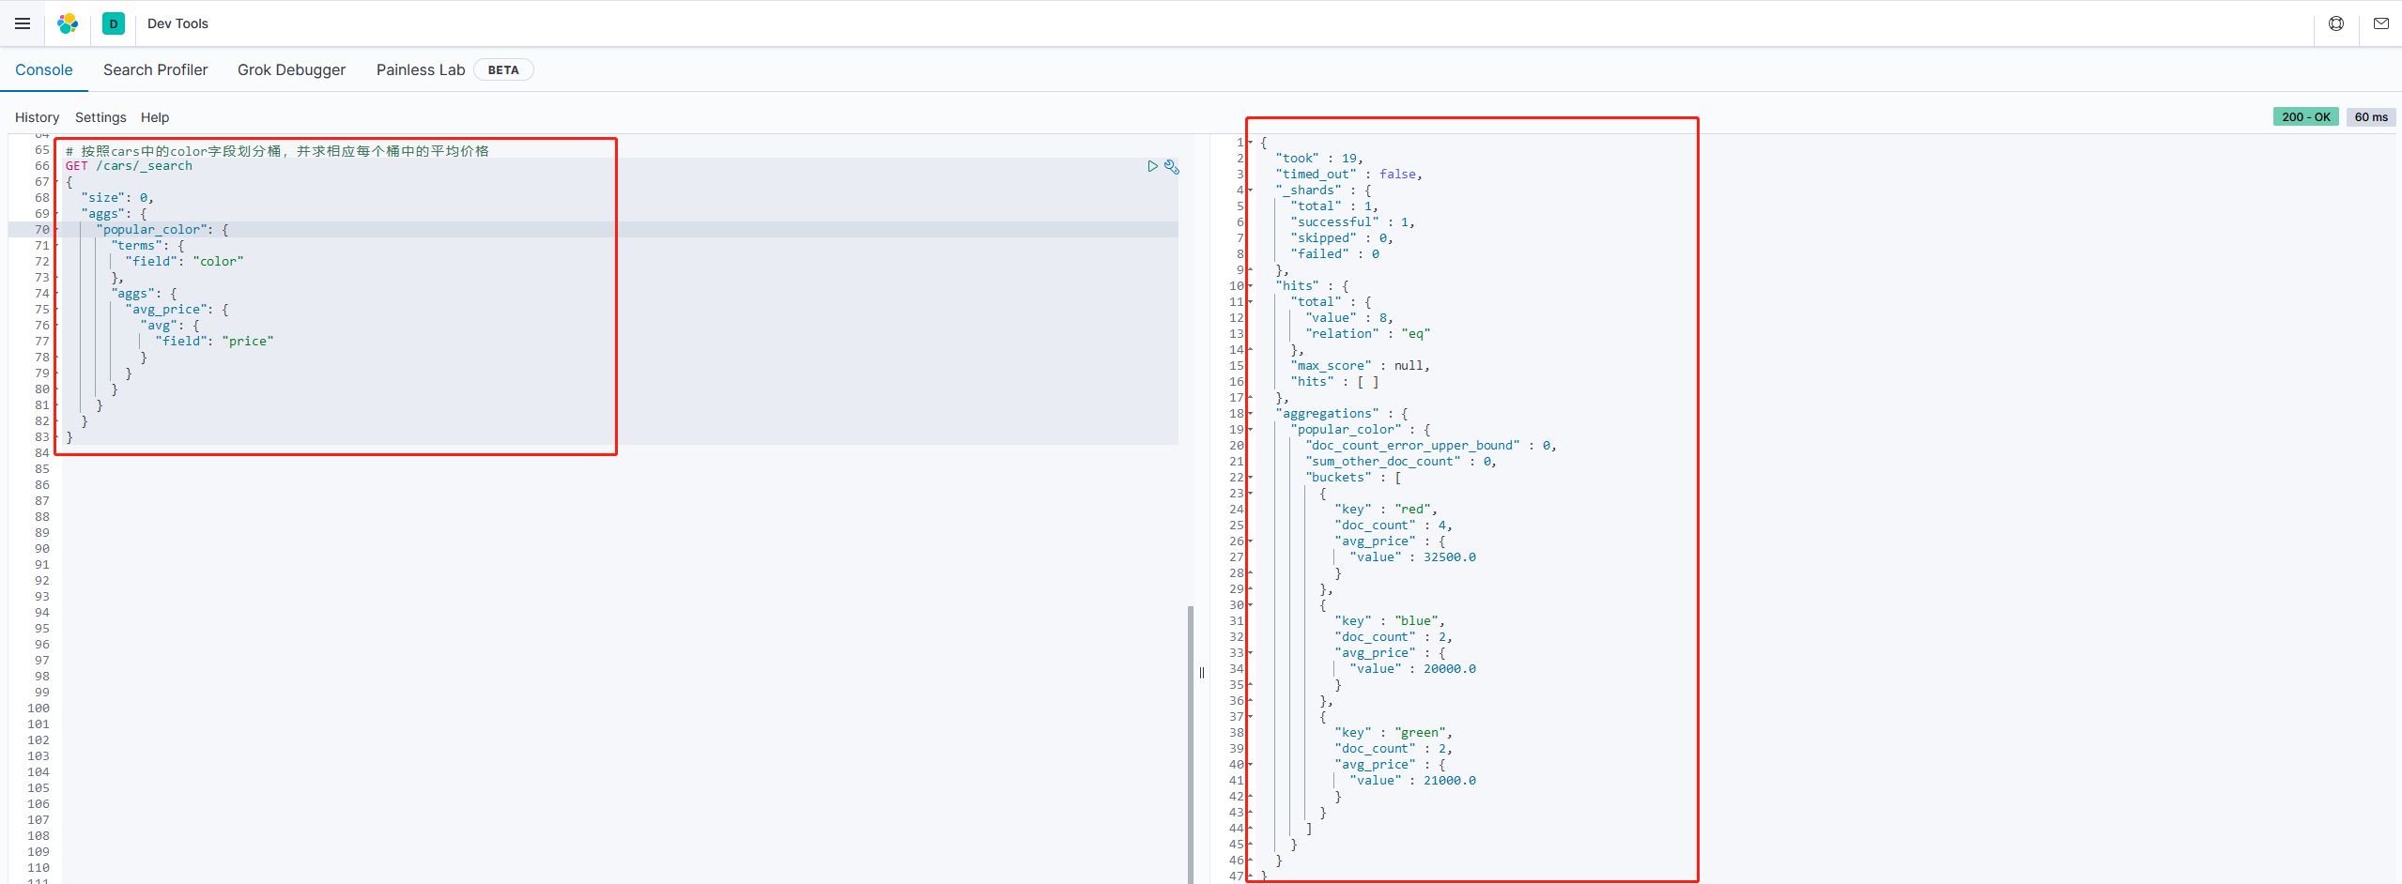This screenshot has width=2402, height=884.
Task: Click the value 20000.0 line
Action: coord(1412,669)
